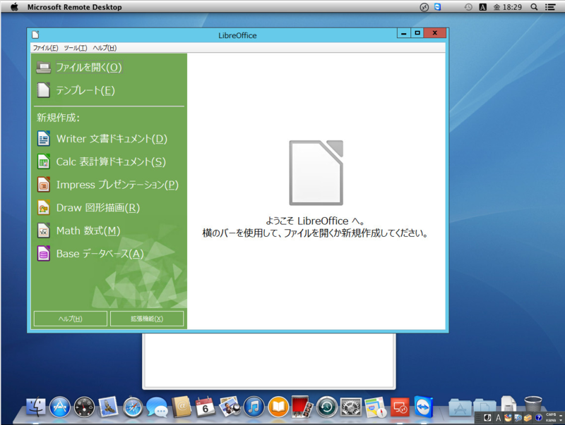Open the ツール(T) menu

coord(76,48)
